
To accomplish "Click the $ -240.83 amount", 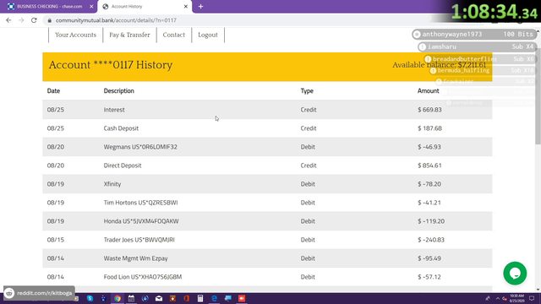I will pyautogui.click(x=431, y=240).
